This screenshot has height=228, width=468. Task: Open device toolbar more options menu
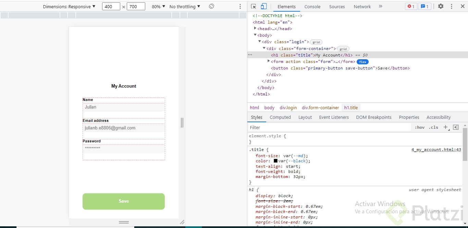click(x=240, y=7)
